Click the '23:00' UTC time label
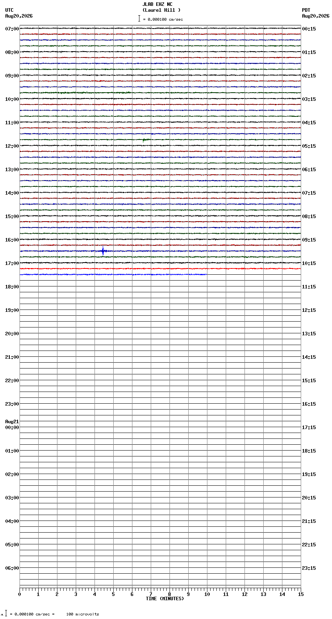 tap(12, 404)
